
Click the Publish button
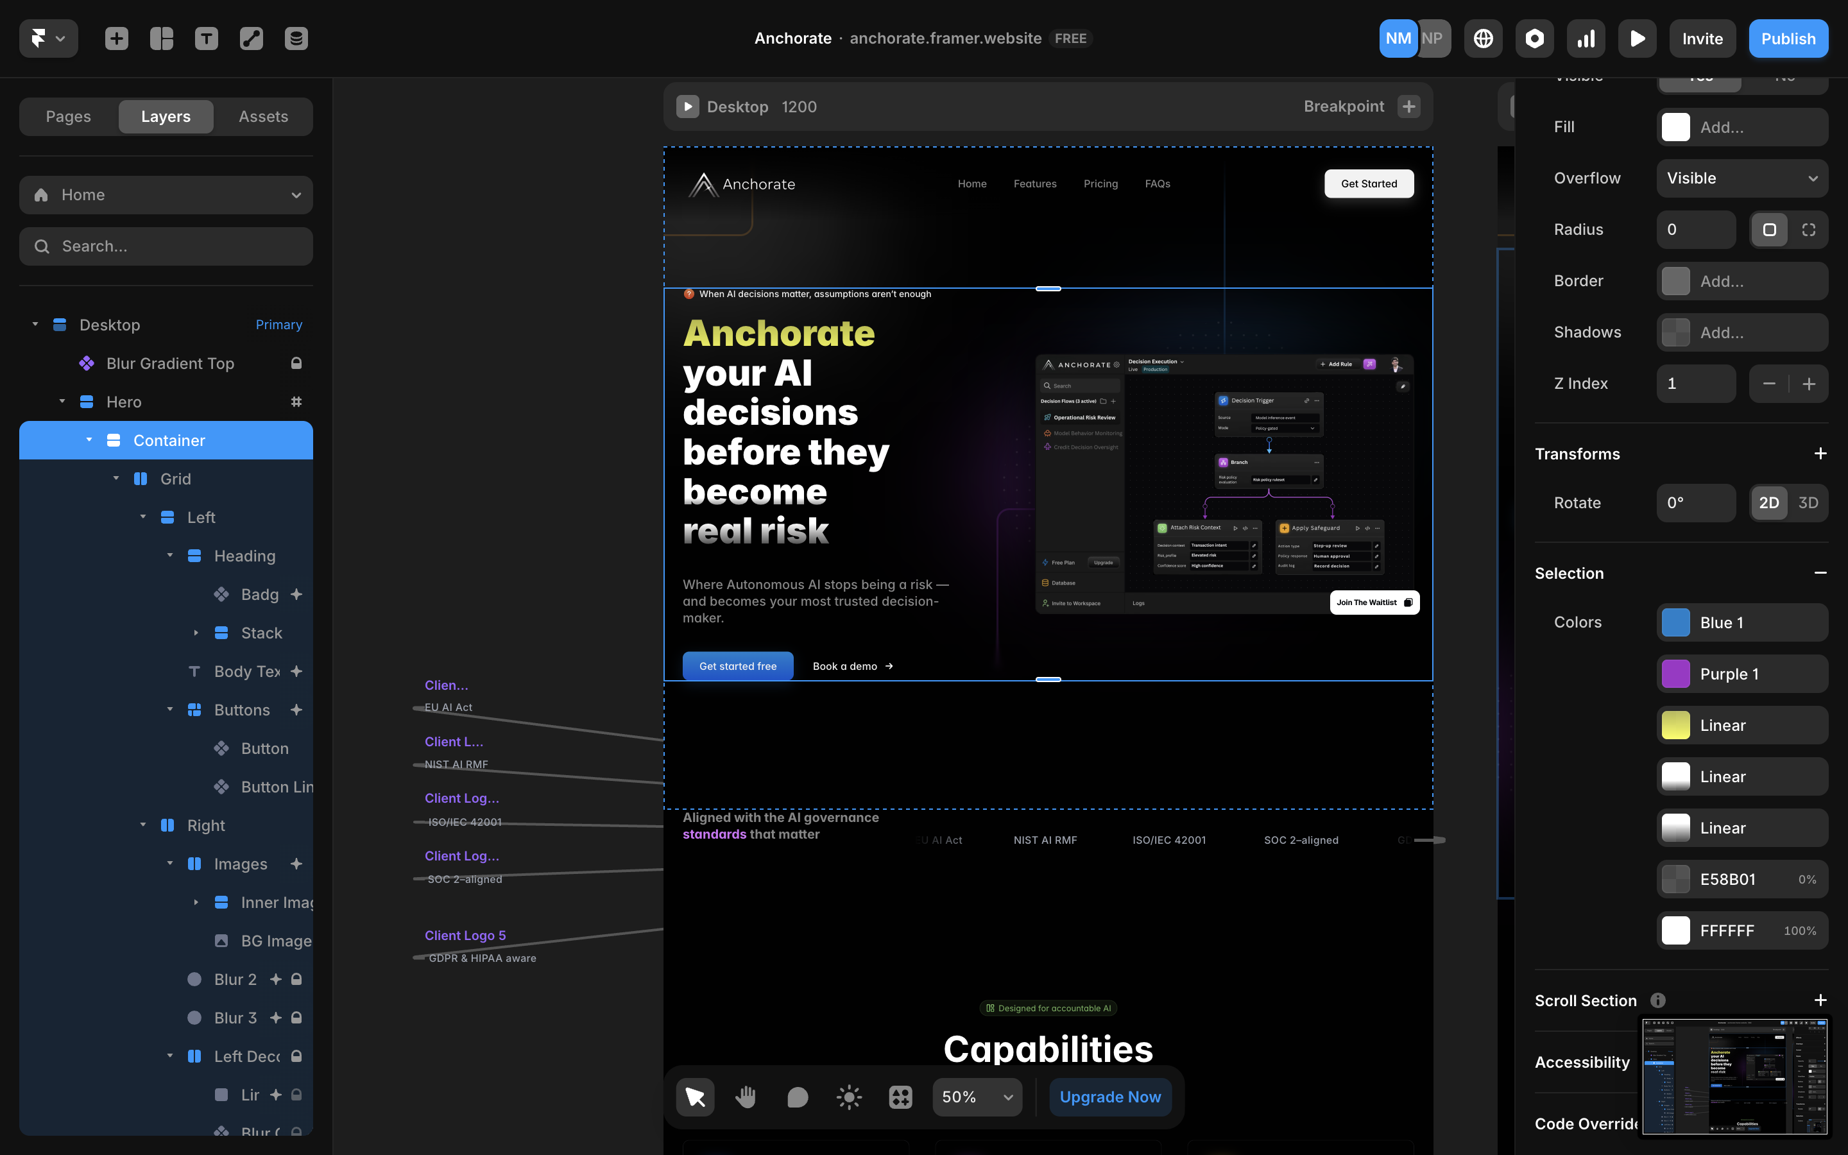click(x=1788, y=38)
